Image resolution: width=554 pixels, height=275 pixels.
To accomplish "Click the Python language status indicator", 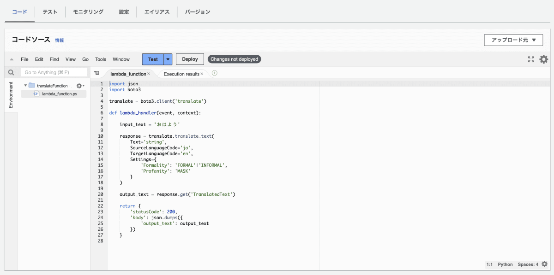I will click(x=505, y=264).
